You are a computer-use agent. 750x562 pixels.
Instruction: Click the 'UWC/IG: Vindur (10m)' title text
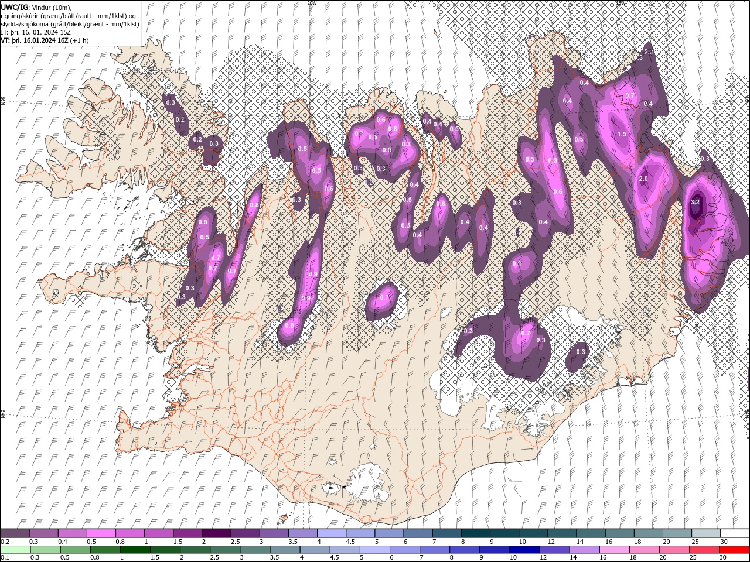[36, 6]
